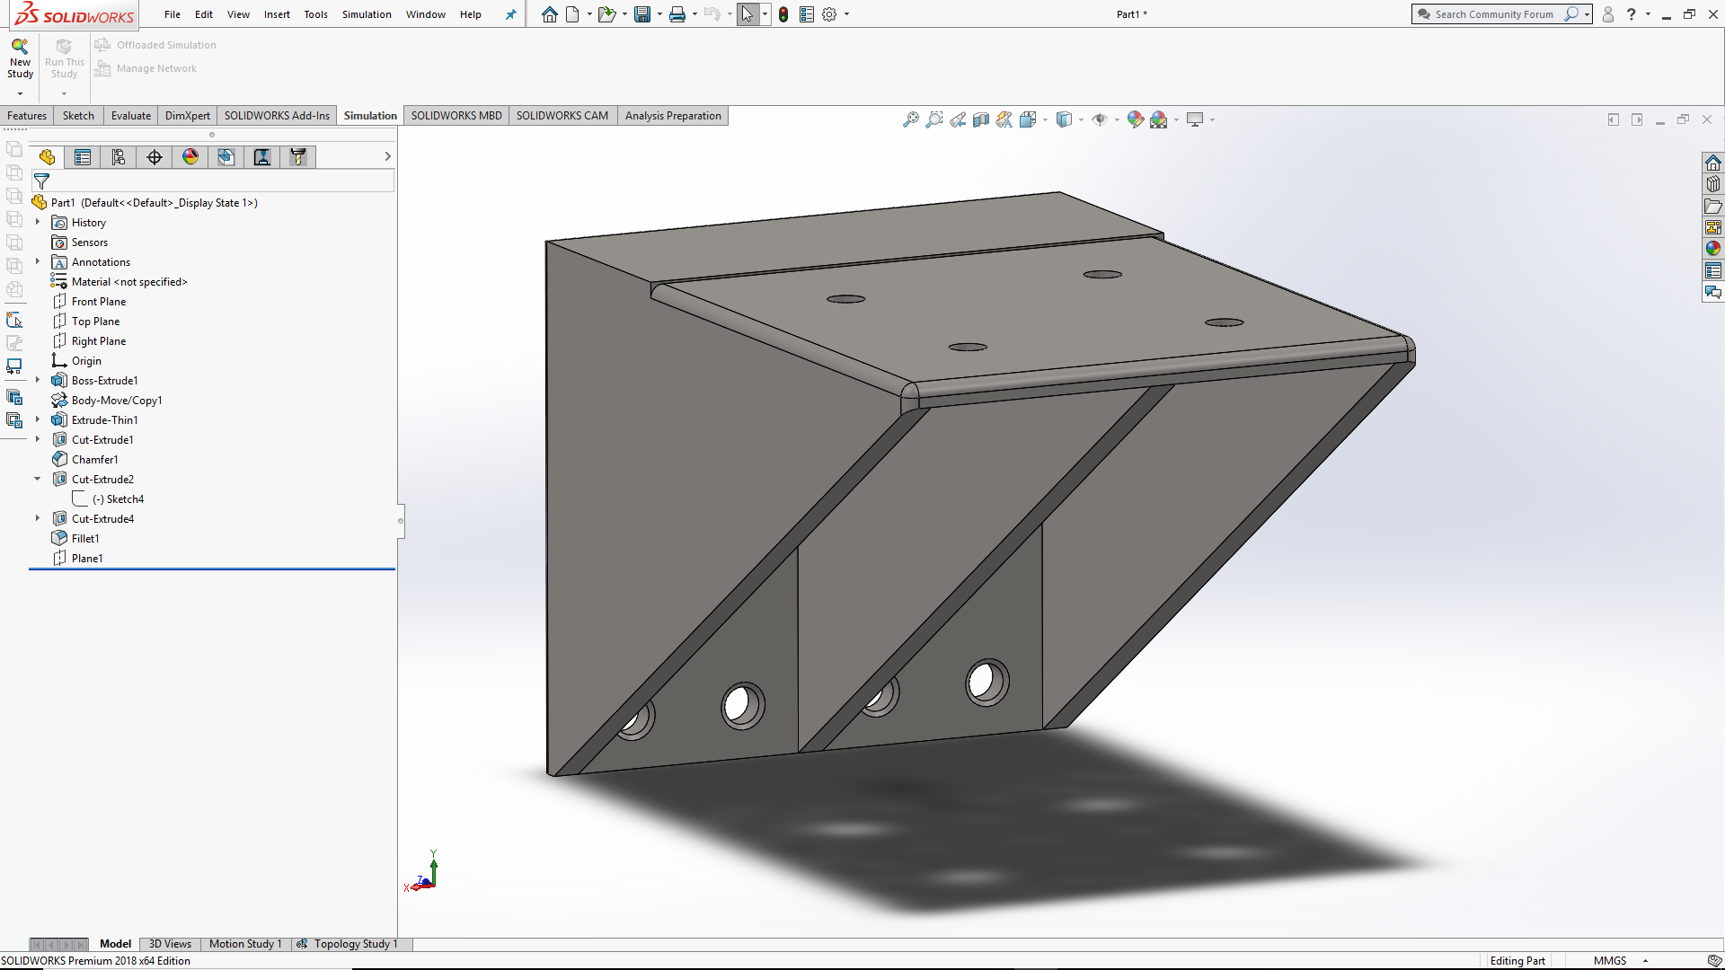Open the Options gear dropdown arrow
The height and width of the screenshot is (970, 1725).
[846, 14]
